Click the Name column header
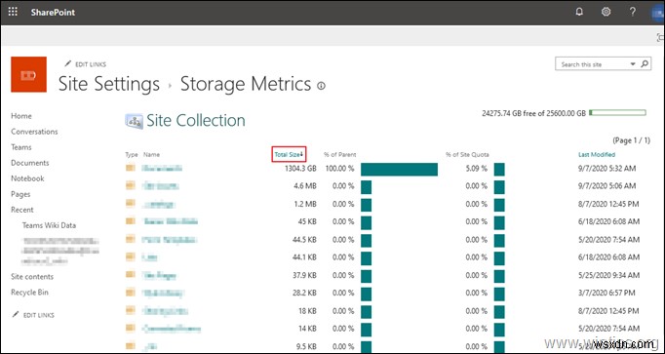The image size is (665, 354). point(151,155)
